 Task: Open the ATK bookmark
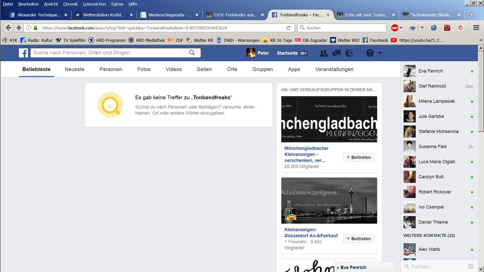[10, 40]
